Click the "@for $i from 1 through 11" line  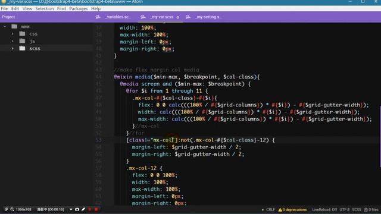coord(167,91)
